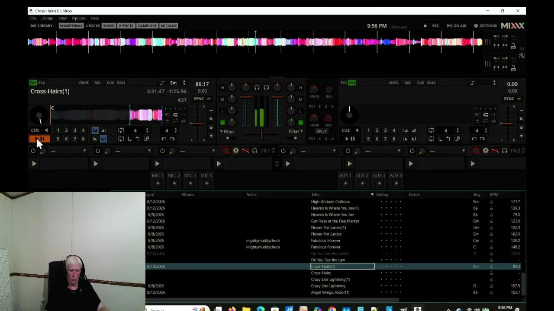Toggle FX1 assignment on deck 1
The width and height of the screenshot is (554, 311).
click(33, 83)
